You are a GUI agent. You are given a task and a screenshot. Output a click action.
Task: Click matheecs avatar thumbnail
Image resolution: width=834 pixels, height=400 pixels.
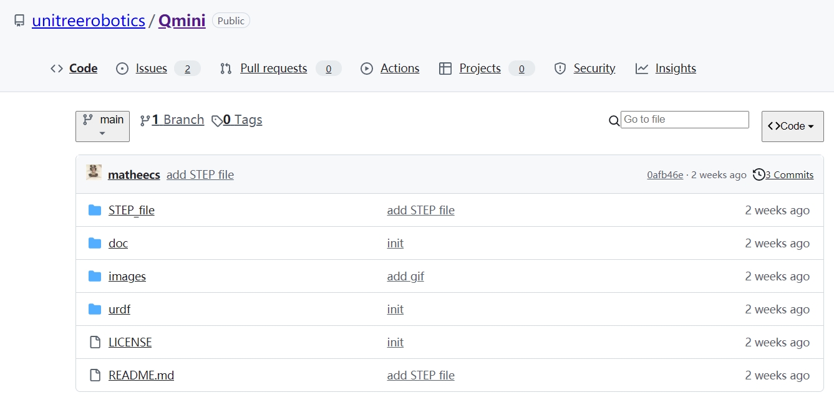pos(94,173)
